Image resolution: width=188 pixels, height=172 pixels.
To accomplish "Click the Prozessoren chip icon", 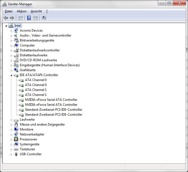I will [16, 139].
